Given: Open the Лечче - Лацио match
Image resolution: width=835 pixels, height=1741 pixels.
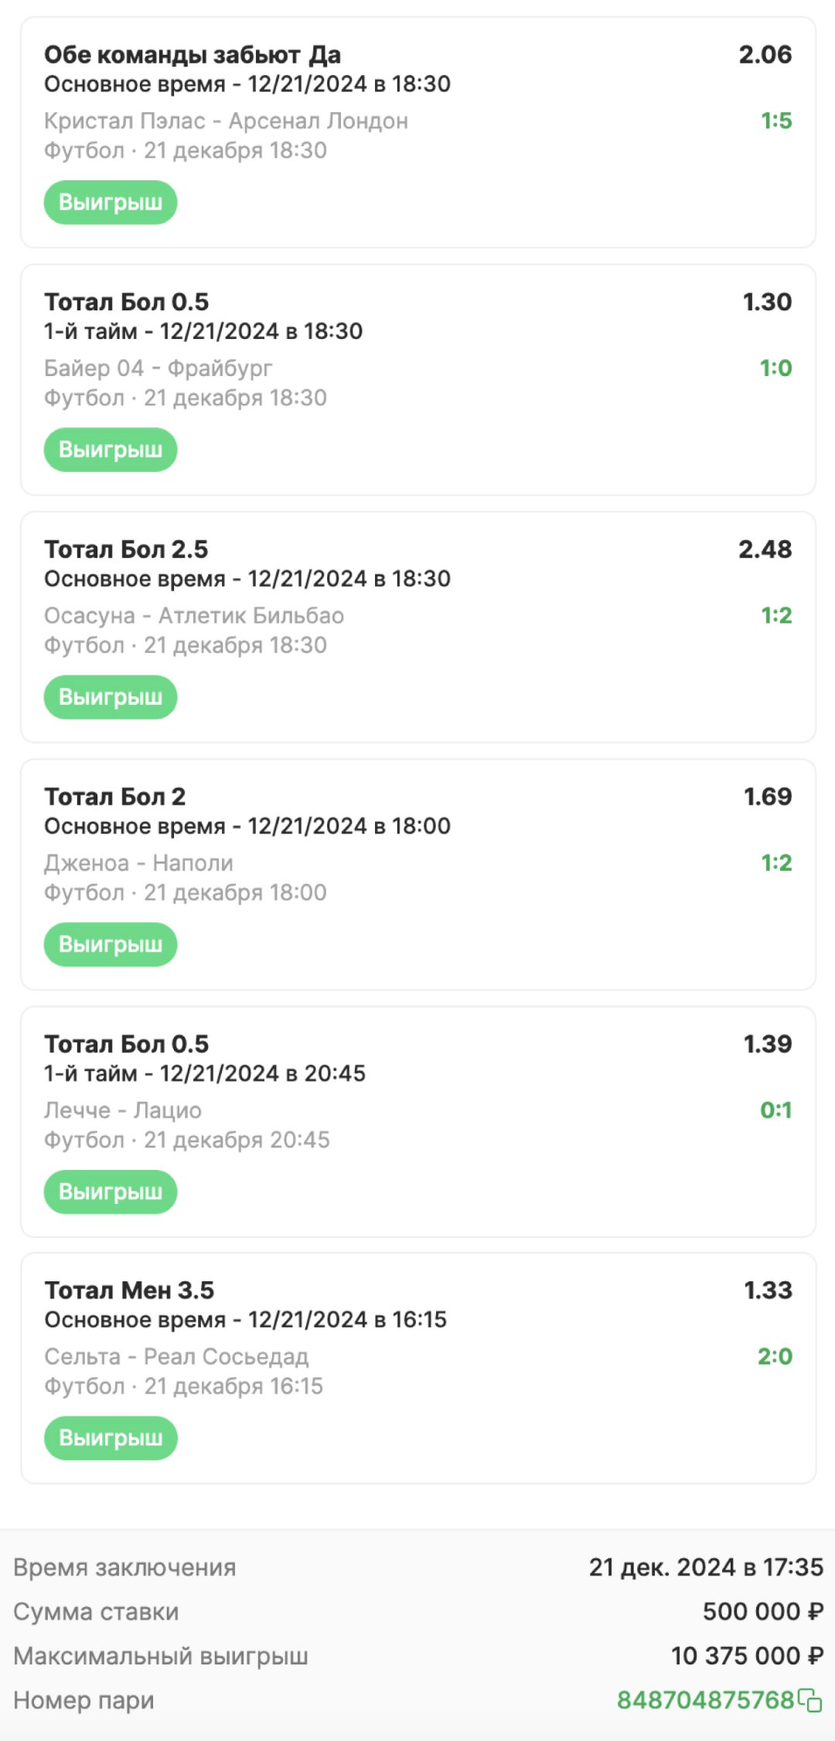Looking at the screenshot, I should point(123,1110).
